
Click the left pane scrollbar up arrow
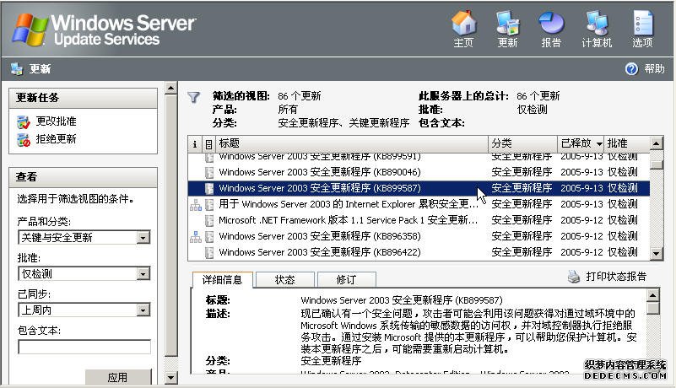coord(171,89)
